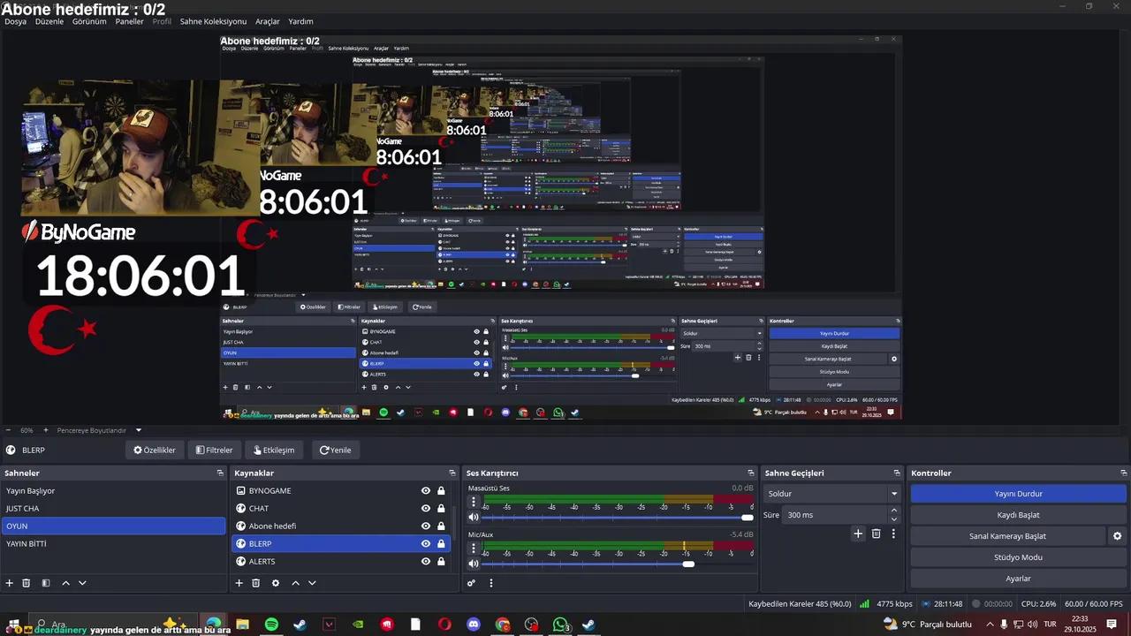
Task: Move selected source down in Kaynaklar
Action: click(312, 583)
